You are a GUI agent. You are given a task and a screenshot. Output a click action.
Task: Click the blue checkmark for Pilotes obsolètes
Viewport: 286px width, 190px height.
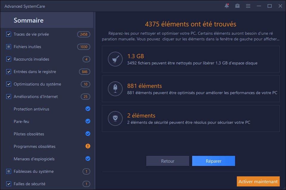pos(88,134)
